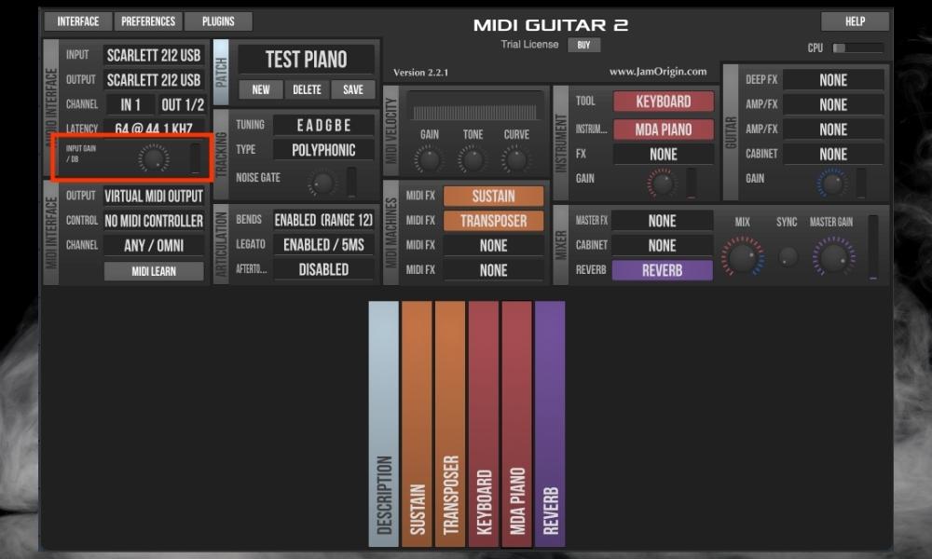
Task: Change the Bends range setting
Action: coord(323,220)
